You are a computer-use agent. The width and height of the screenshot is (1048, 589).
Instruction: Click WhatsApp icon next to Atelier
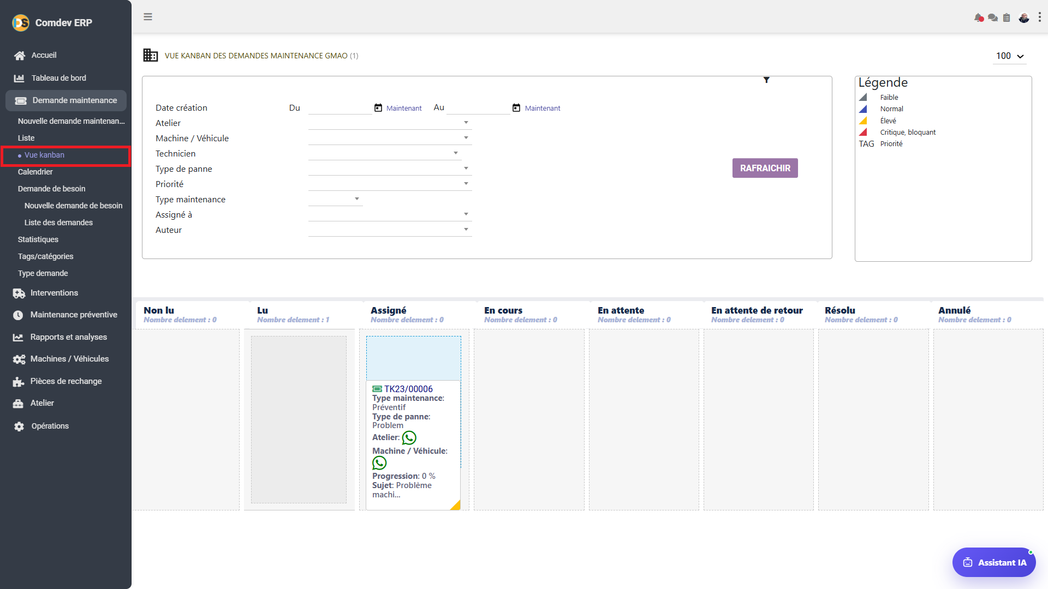[x=409, y=438]
